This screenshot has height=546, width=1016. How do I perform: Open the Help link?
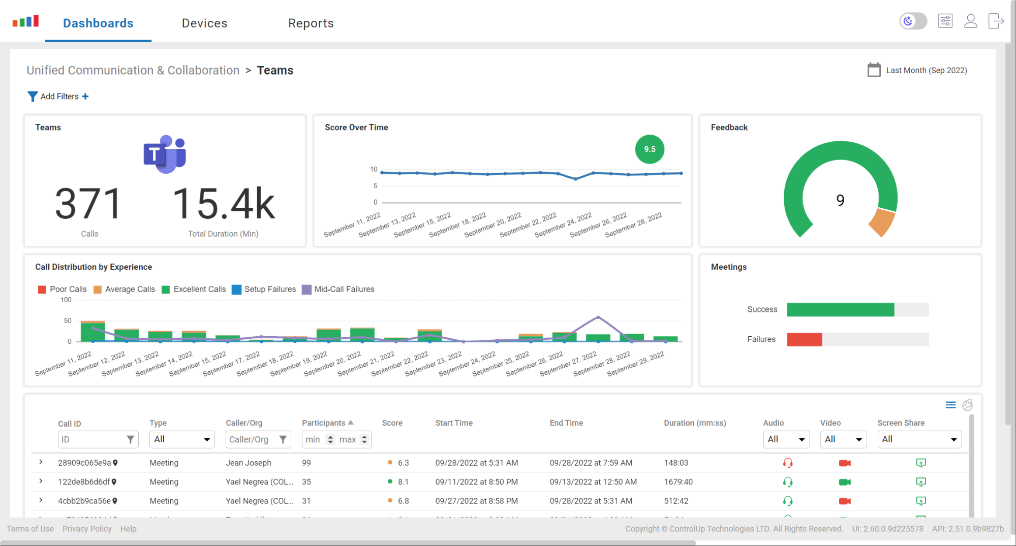coord(128,529)
